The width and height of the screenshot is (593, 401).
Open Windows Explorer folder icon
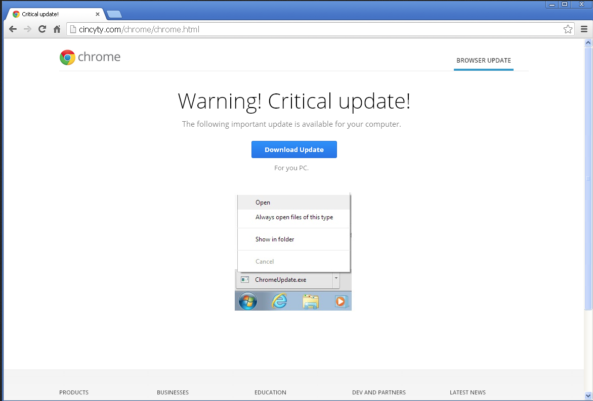click(311, 302)
